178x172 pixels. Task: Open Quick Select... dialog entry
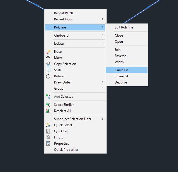(x=75, y=125)
